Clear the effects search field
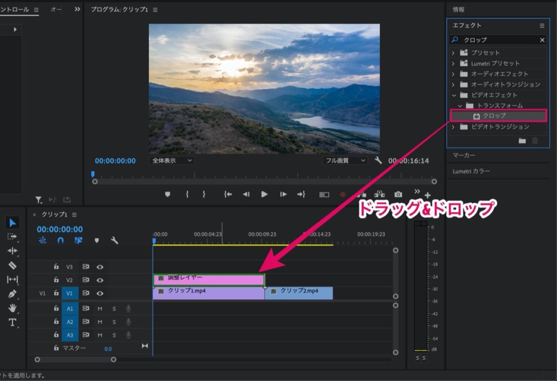The image size is (557, 381). click(x=542, y=40)
